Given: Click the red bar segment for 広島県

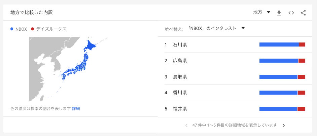Looking at the screenshot, I should tap(302, 61).
